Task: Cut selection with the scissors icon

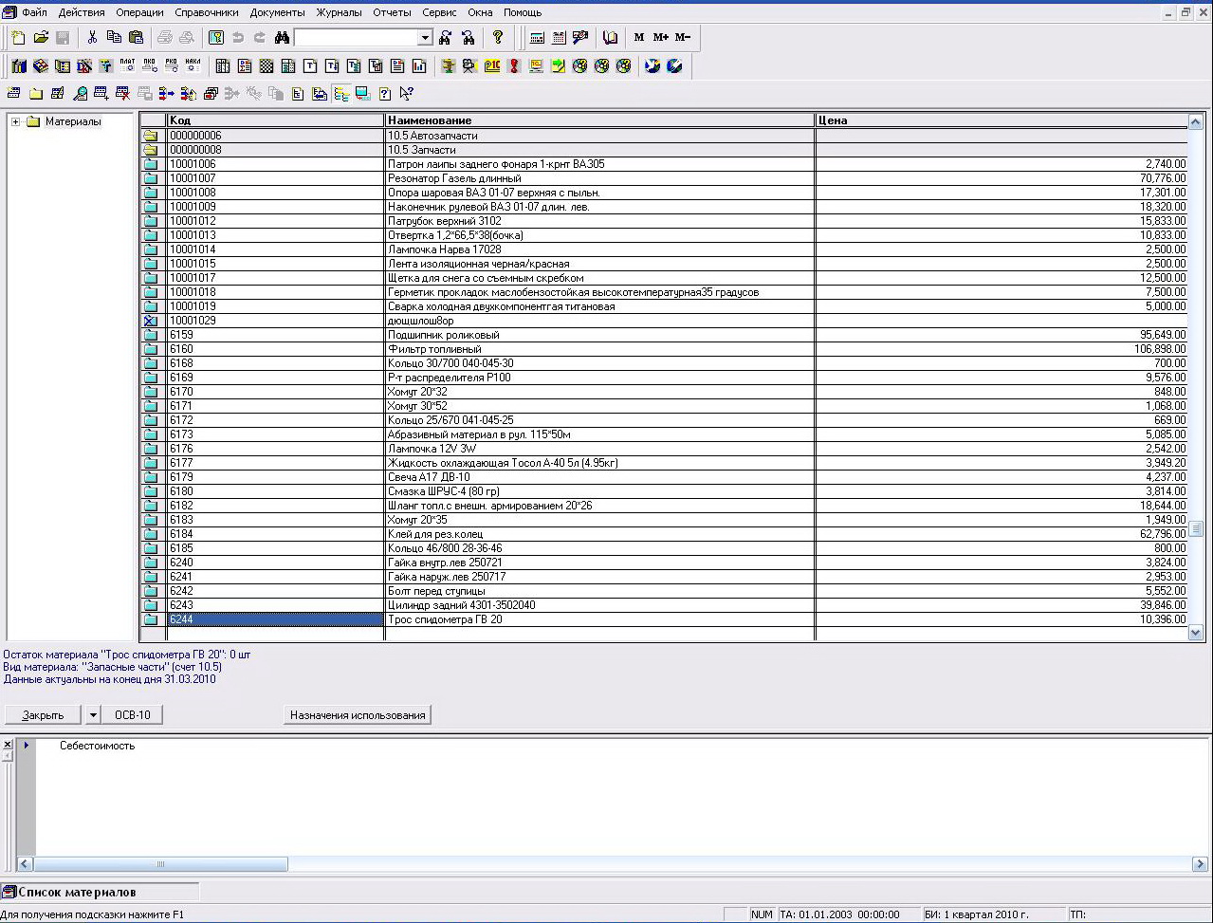Action: click(92, 38)
